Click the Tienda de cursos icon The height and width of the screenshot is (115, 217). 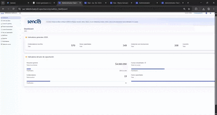tap(2, 44)
